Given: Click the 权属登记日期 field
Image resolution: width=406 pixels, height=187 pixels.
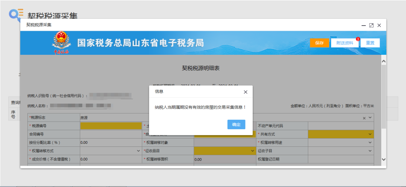Looking at the screenshot, I should pyautogui.click(x=341, y=159).
